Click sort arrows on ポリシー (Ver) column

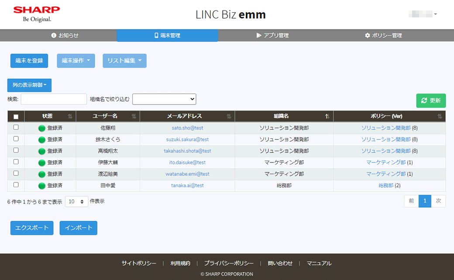tap(440, 116)
